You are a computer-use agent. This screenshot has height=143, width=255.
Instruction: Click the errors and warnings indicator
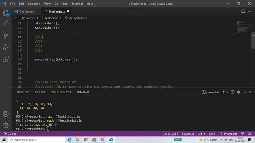(10, 134)
